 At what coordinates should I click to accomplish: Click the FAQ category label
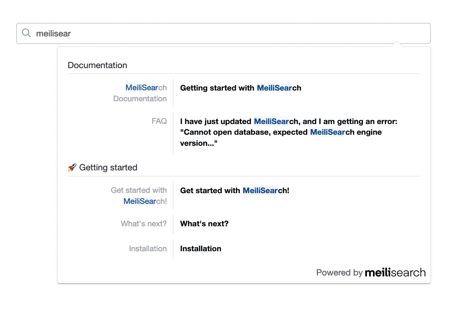[159, 121]
